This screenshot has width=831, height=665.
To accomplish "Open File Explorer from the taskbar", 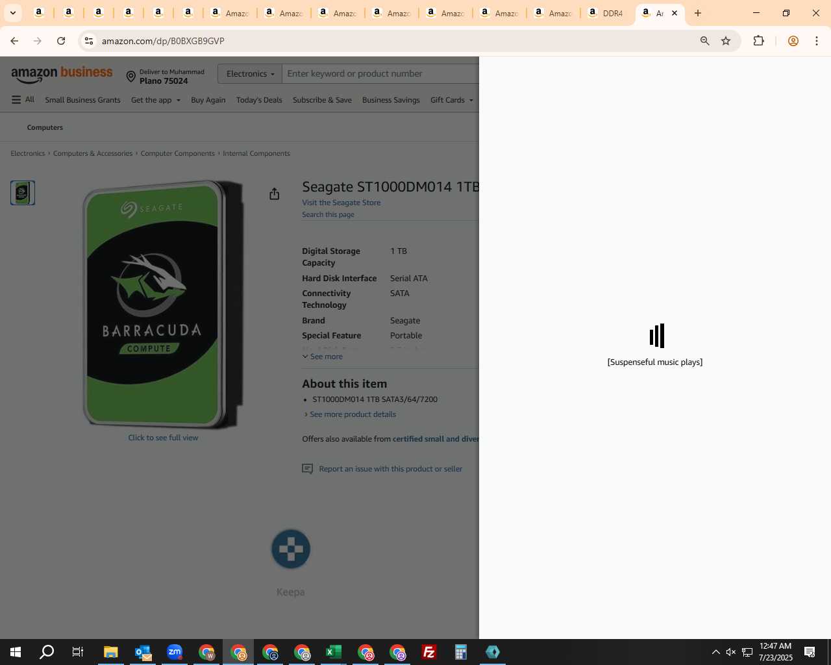I will [111, 652].
